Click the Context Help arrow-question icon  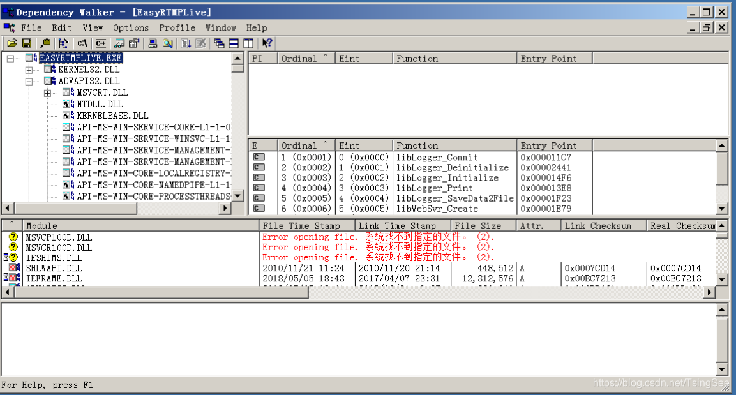tap(267, 43)
